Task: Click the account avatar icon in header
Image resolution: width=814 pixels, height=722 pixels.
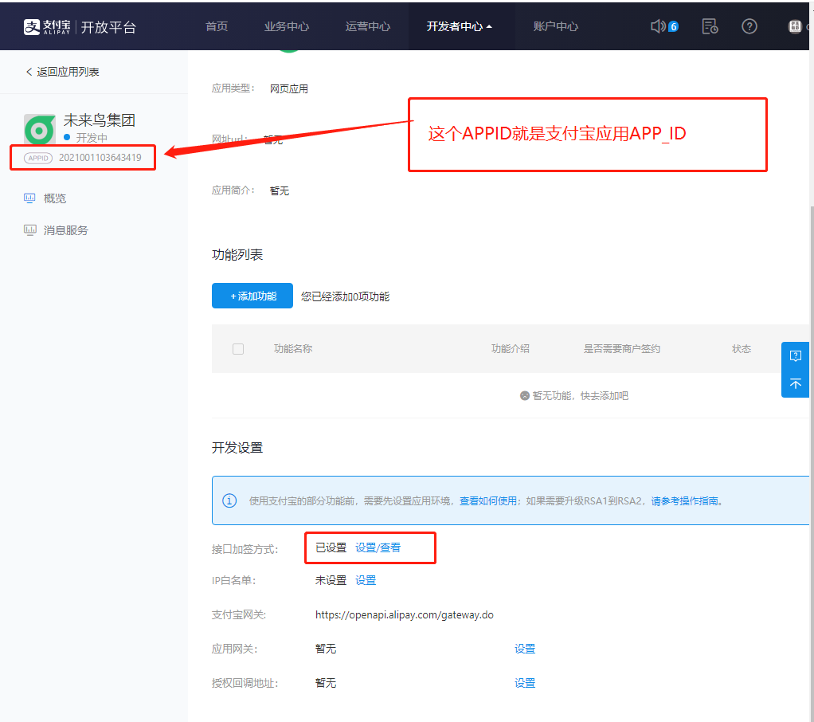Action: coord(795,26)
